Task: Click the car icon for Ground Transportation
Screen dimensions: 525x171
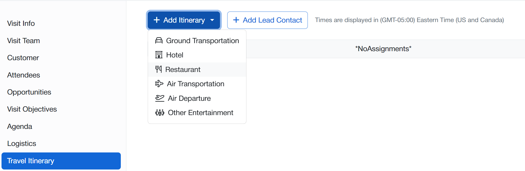Action: pos(159,41)
